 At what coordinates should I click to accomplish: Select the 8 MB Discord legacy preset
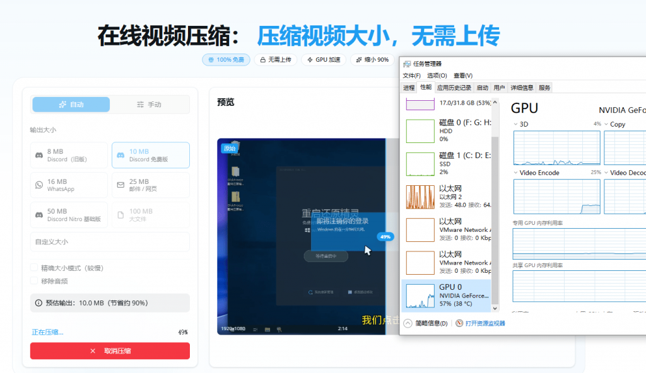[69, 155]
